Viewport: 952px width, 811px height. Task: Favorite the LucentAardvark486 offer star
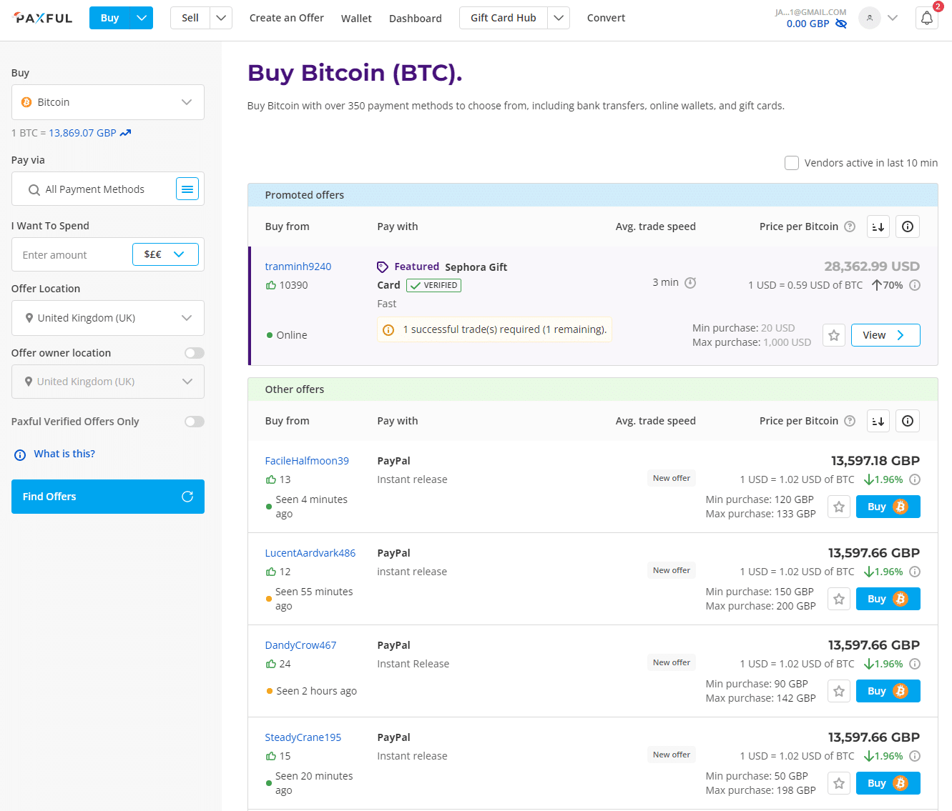coord(839,599)
